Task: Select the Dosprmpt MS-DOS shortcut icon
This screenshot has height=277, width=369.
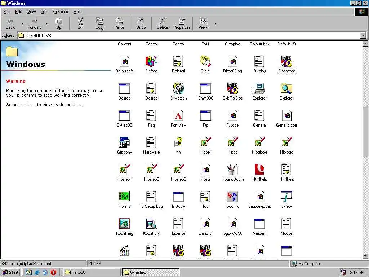Action: [286, 61]
